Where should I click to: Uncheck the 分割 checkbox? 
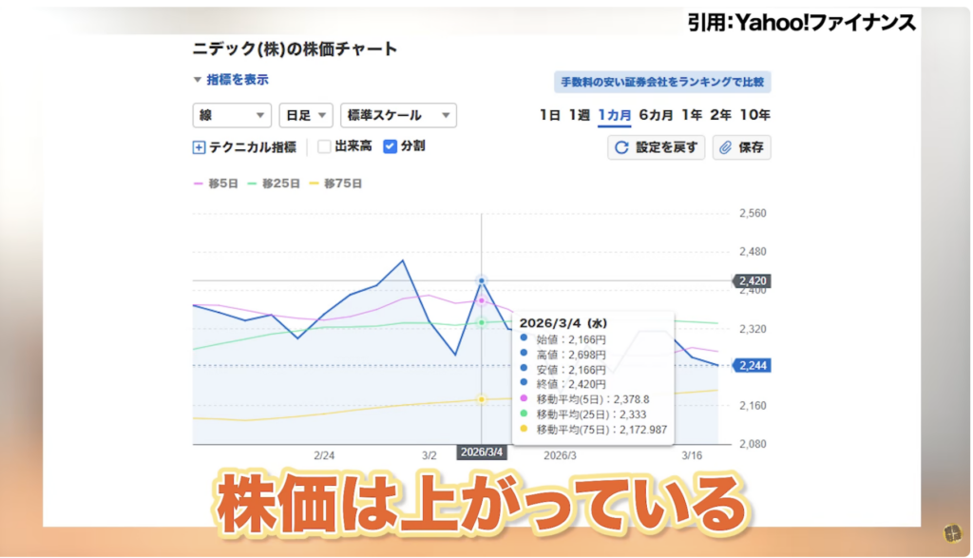(x=390, y=147)
